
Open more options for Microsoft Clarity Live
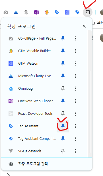click(x=75, y=76)
